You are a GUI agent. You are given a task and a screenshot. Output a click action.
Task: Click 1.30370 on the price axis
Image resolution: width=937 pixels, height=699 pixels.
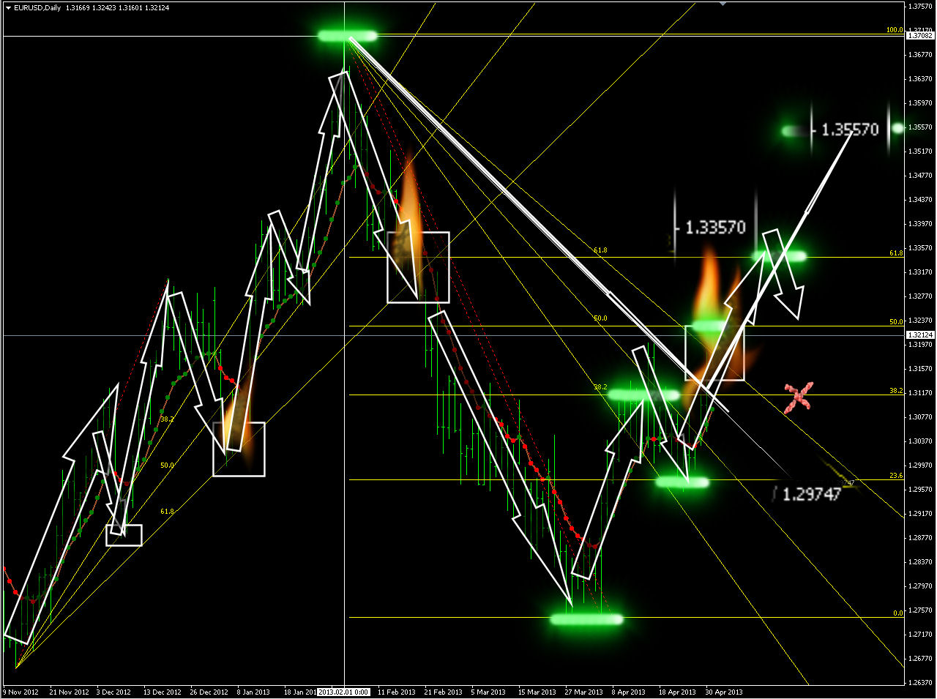coord(922,441)
